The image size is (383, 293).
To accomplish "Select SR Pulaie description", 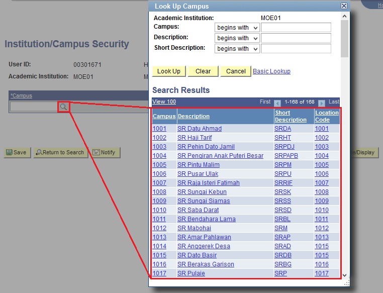I will 191,273.
